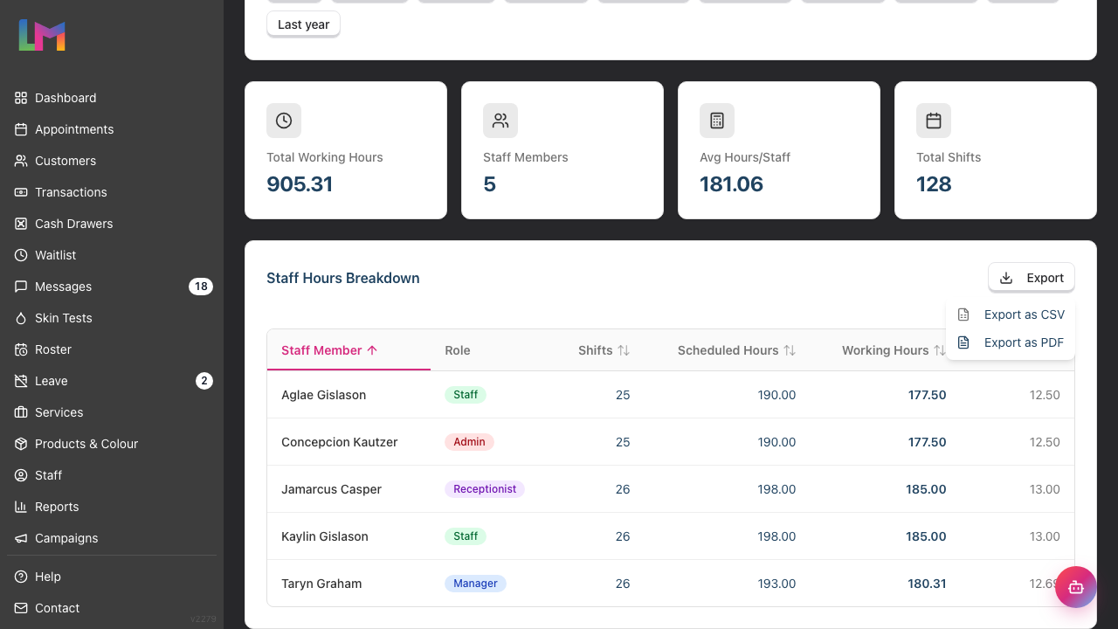1118x629 pixels.
Task: Click the Leave badge showing 2
Action: 204,381
